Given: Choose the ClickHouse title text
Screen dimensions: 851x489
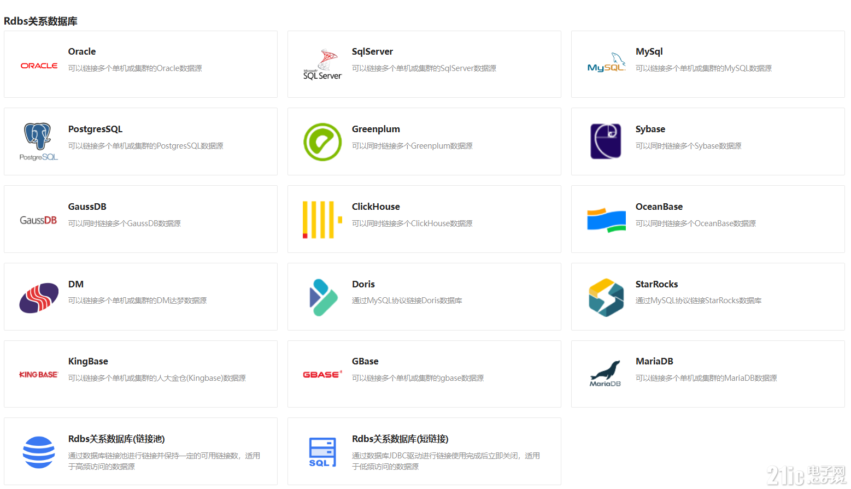Looking at the screenshot, I should (375, 207).
